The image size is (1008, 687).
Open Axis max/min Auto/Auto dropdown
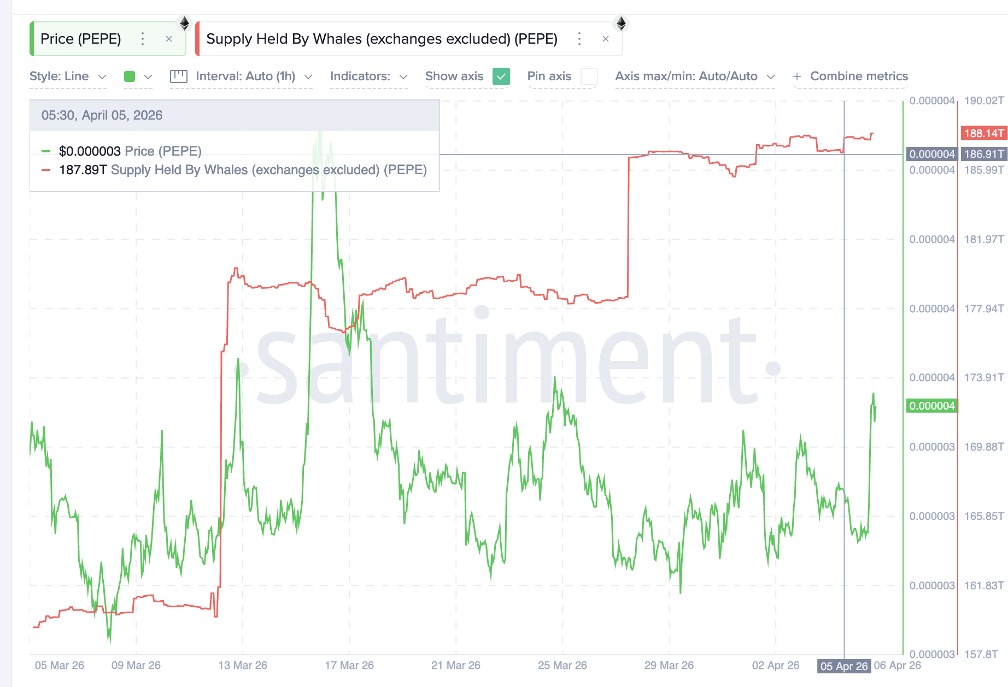tap(694, 76)
